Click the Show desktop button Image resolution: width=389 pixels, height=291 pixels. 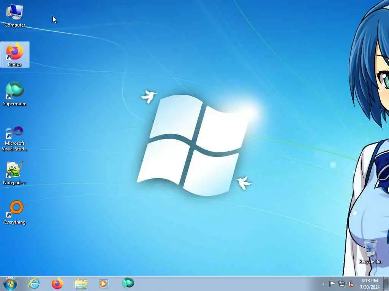click(x=386, y=283)
